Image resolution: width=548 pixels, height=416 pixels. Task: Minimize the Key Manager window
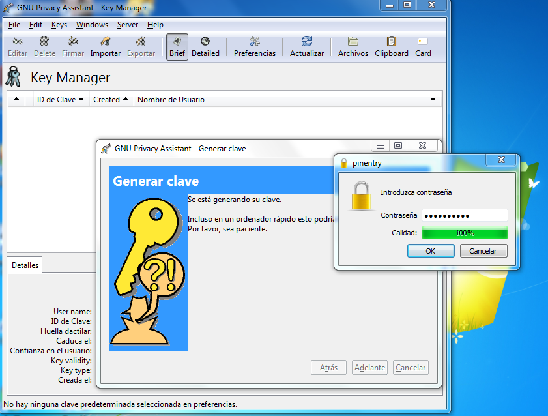[390, 5]
